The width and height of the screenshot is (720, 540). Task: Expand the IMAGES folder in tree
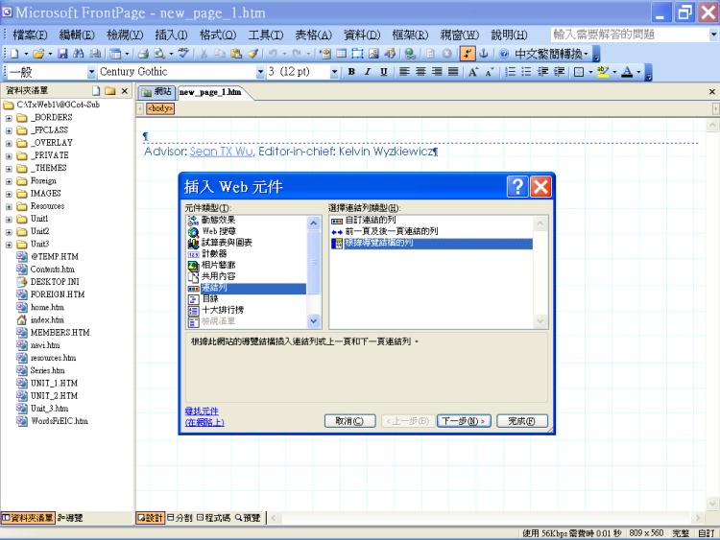[x=9, y=193]
